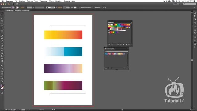
Task: Click the Campioni panel tab
Action: 111,23
